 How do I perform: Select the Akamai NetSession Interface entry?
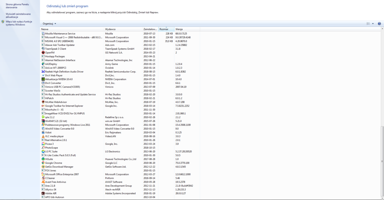[120, 60]
